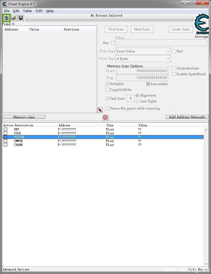
Task: Open the Value Type dropdown
Action: pos(143,59)
